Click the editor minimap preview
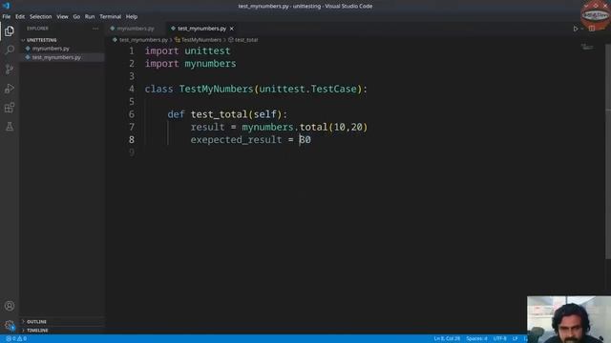 pyautogui.click(x=587, y=47)
